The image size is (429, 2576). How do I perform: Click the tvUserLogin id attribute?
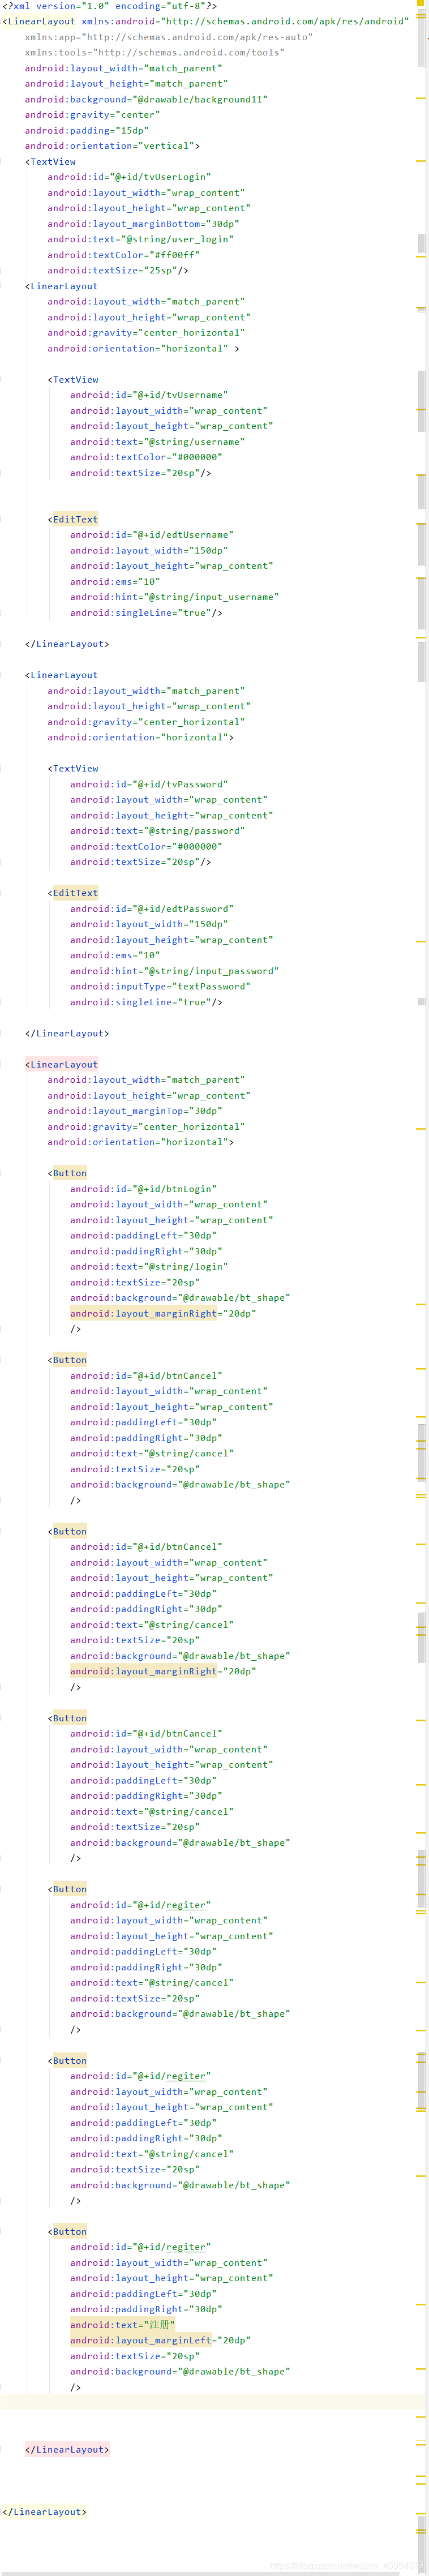(x=129, y=177)
